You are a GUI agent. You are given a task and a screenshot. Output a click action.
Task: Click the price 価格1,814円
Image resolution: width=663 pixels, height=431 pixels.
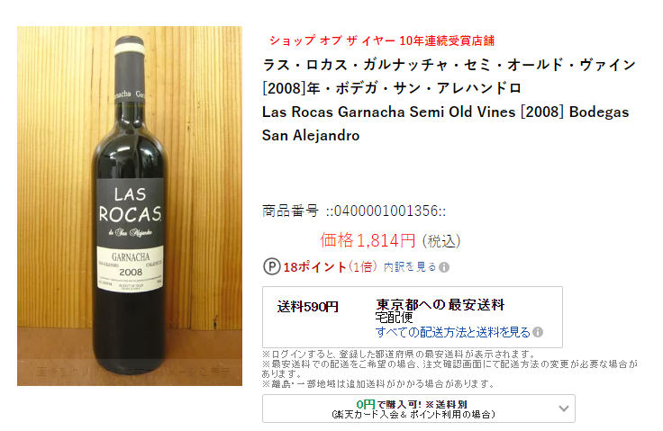pos(368,240)
